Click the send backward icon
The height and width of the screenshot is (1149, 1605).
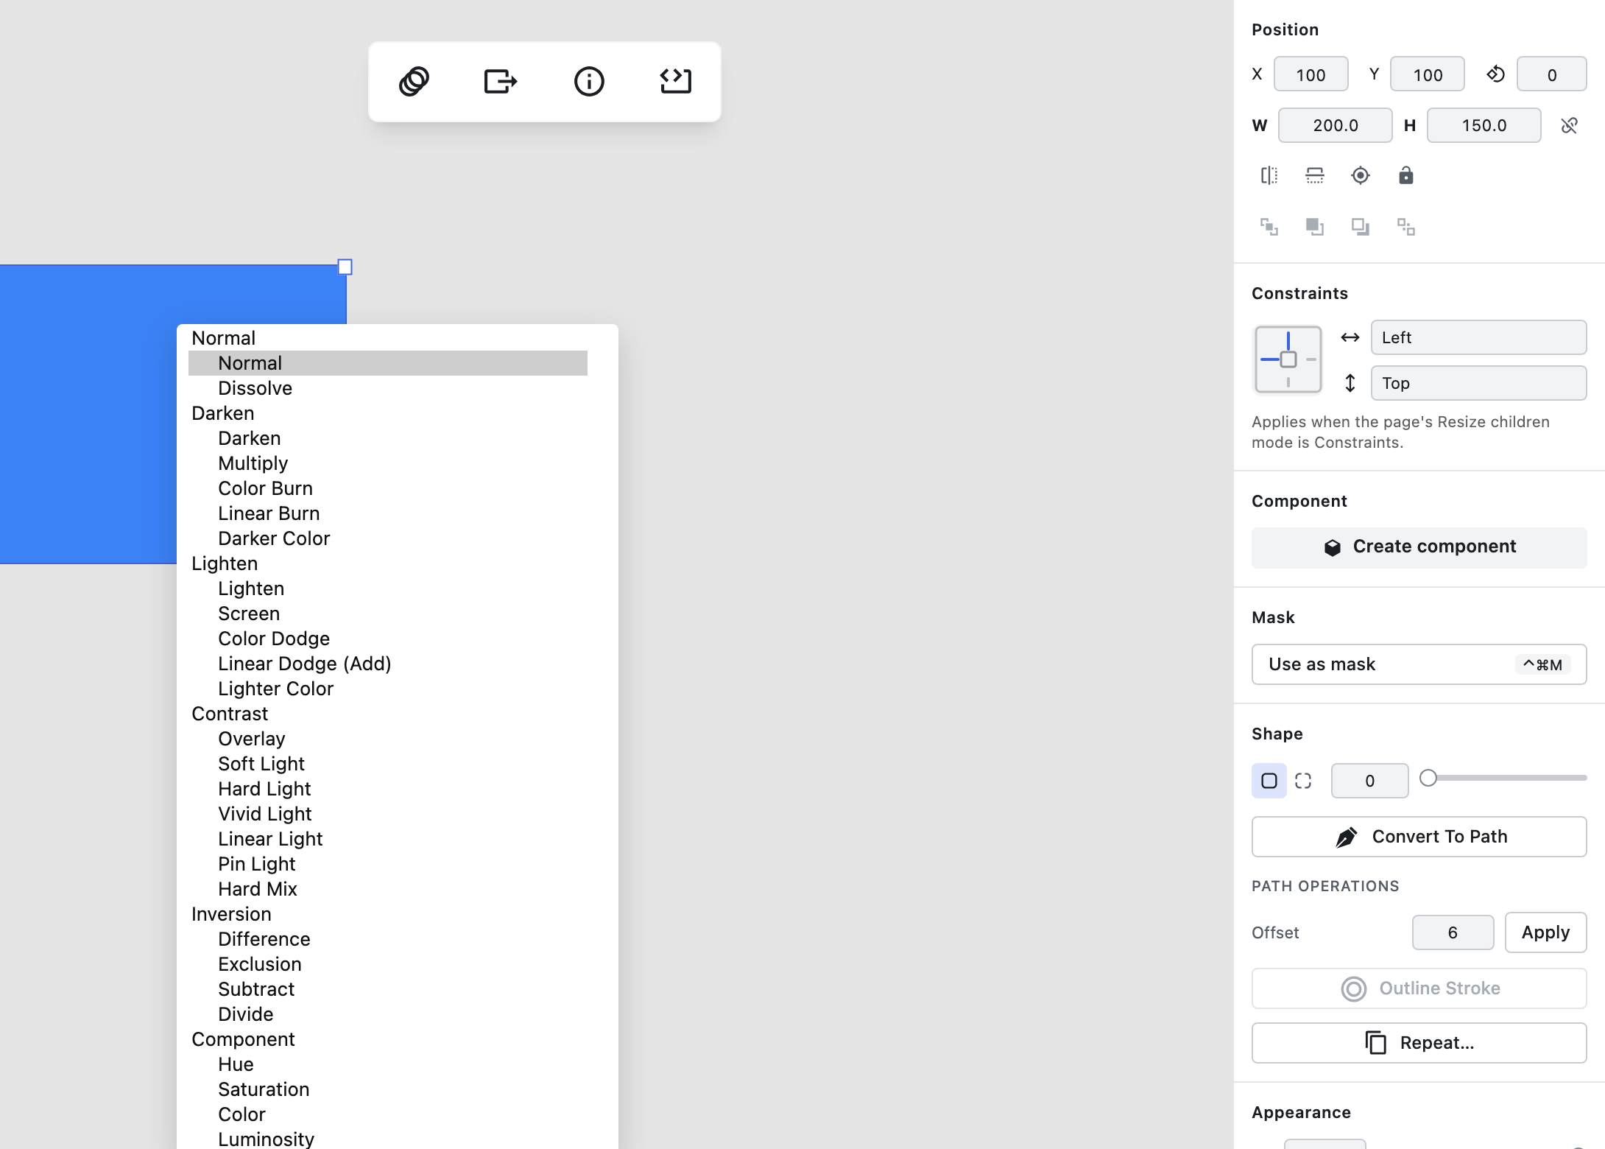click(x=1361, y=227)
